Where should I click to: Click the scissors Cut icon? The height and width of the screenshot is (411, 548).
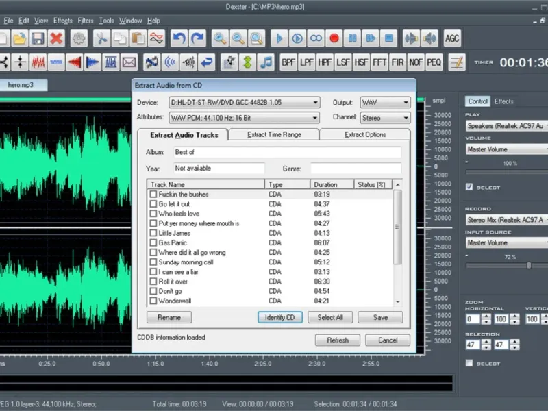coord(102,38)
